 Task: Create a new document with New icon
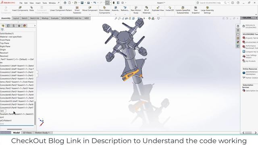[69, 3]
